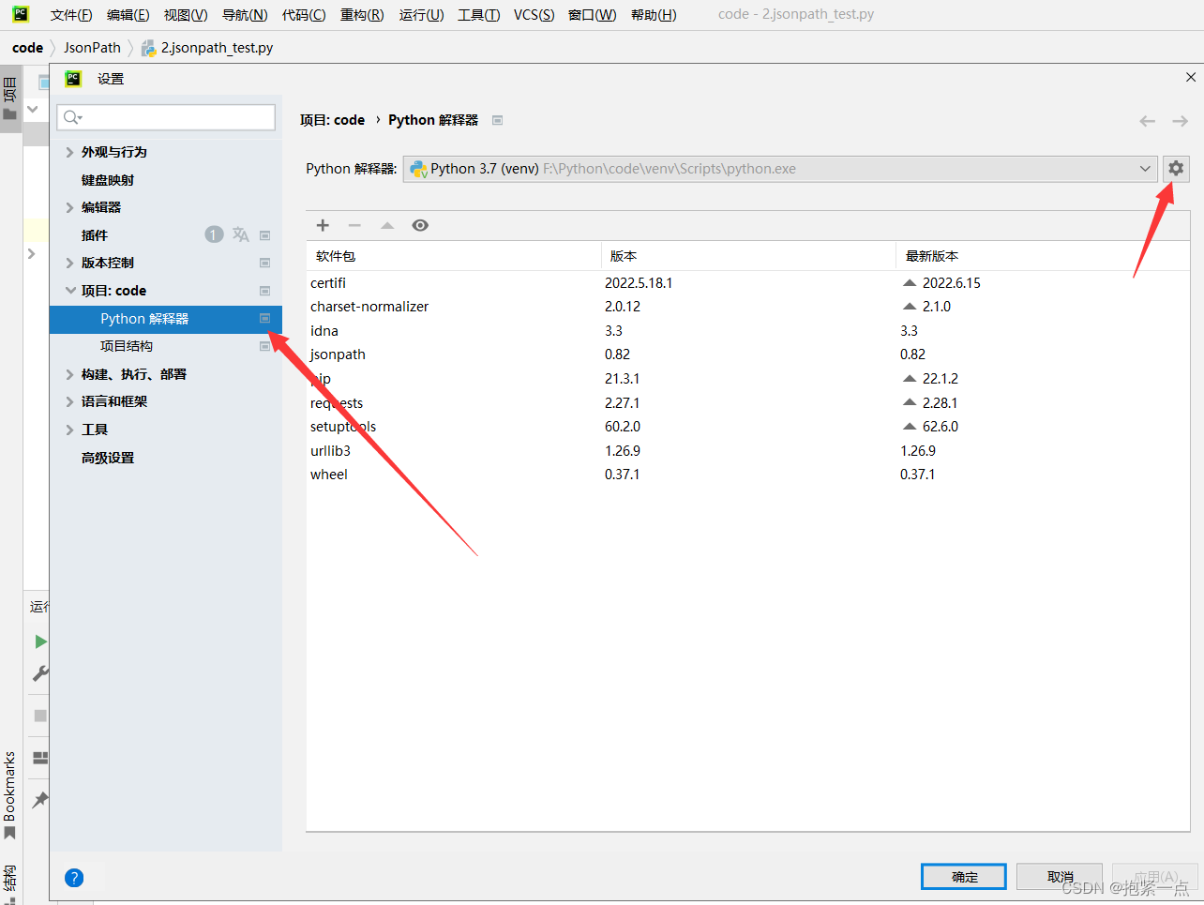This screenshot has height=905, width=1204.
Task: Click the wrench icon in Run panel
Action: click(40, 673)
